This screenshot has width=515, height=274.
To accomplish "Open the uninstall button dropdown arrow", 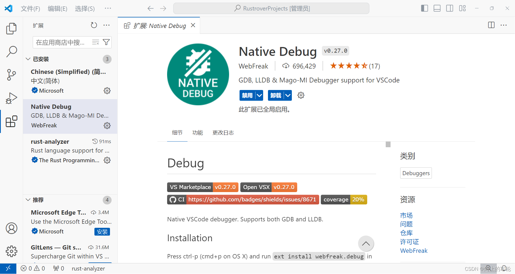I will click(x=288, y=95).
